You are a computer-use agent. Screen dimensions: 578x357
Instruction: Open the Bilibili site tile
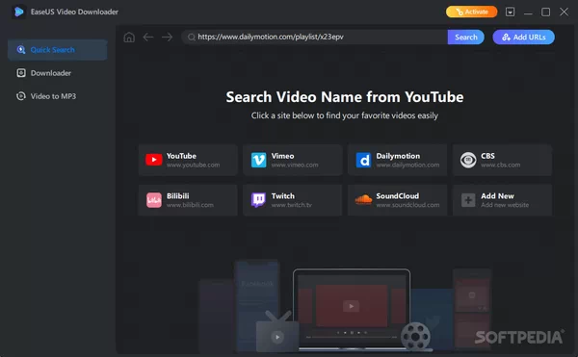[x=188, y=200]
